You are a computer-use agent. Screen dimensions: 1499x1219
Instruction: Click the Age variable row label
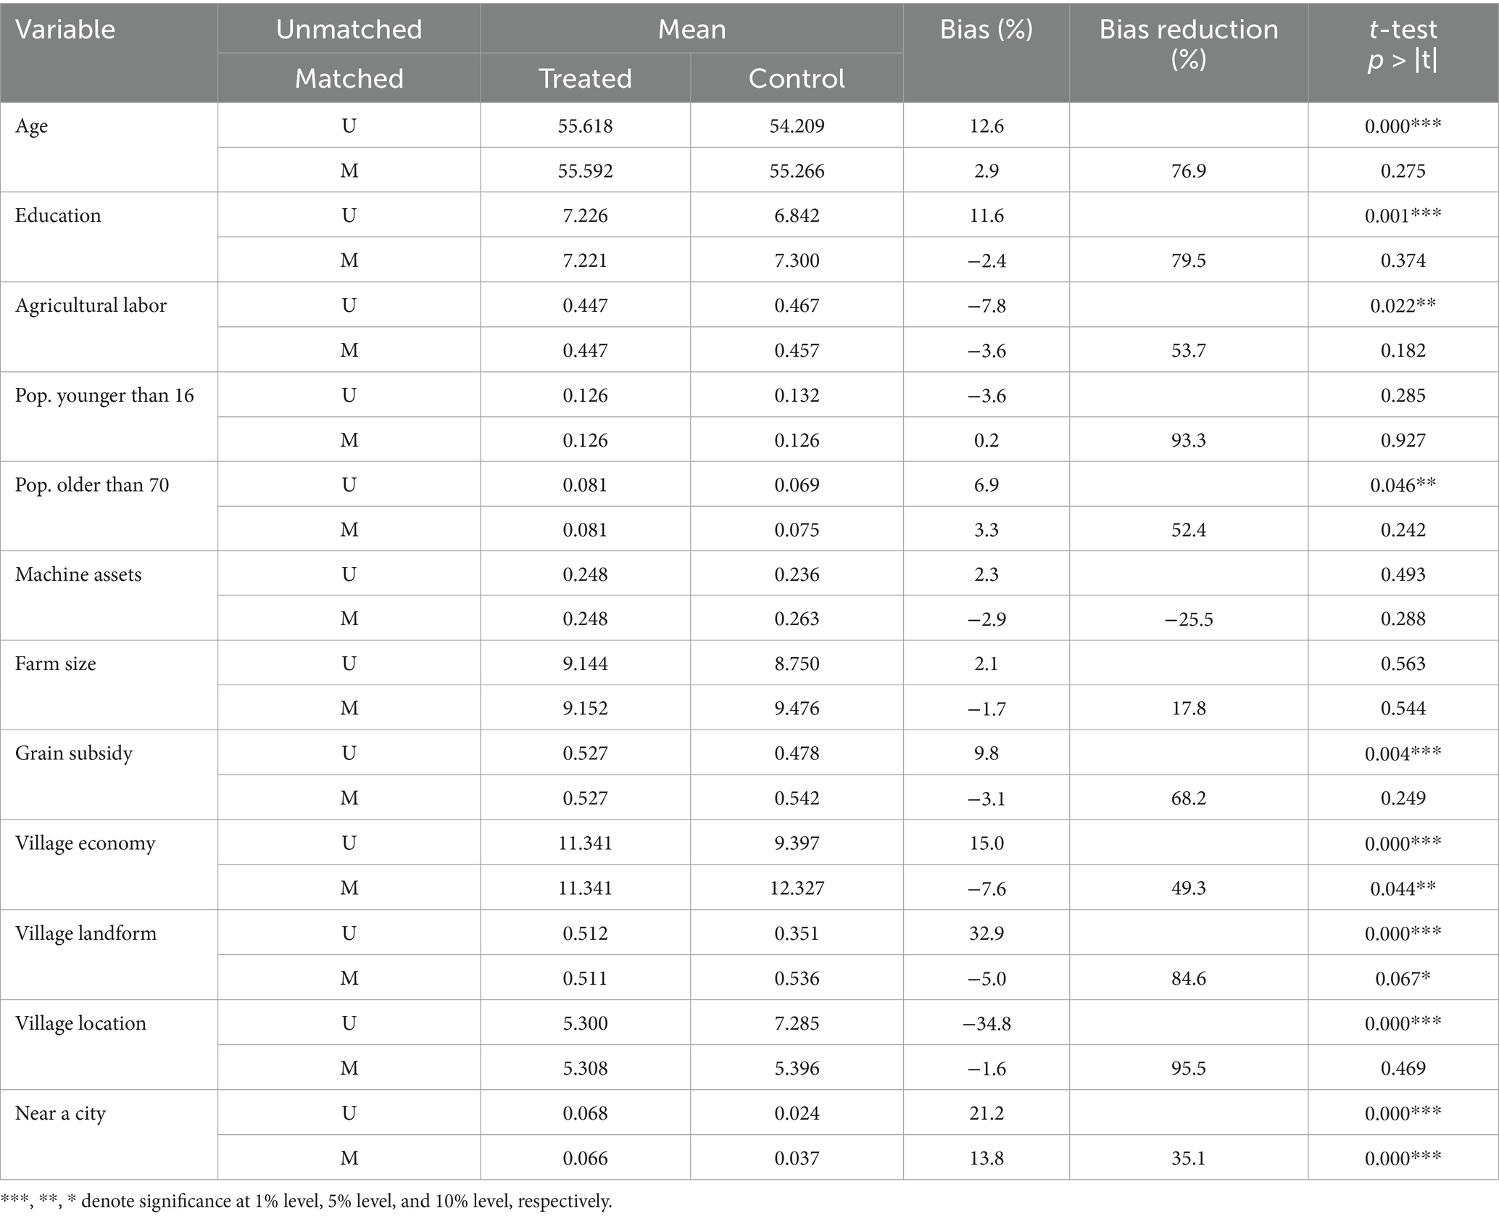32,126
